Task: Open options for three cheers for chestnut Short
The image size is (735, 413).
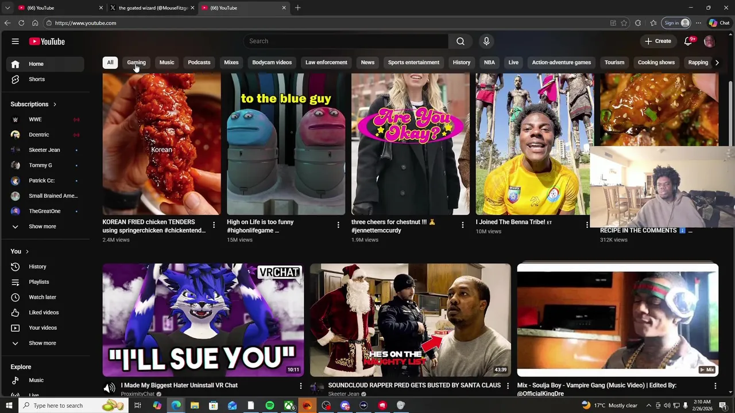Action: coord(463,225)
